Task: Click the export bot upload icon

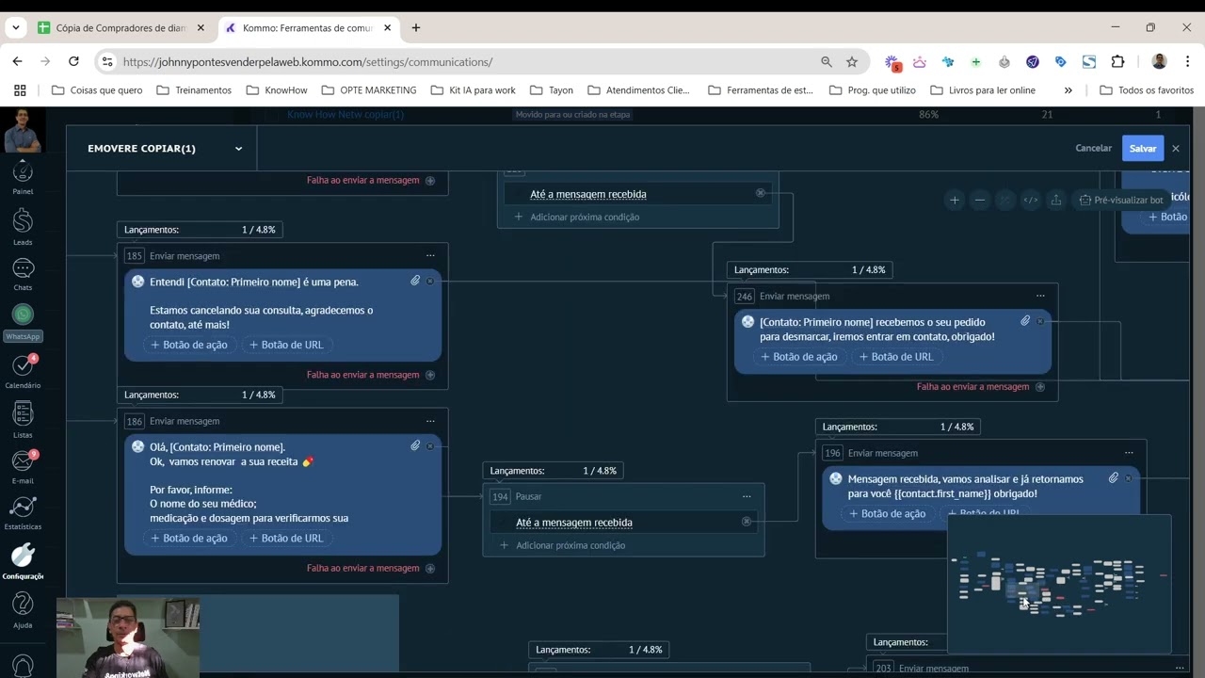Action: click(x=1056, y=200)
